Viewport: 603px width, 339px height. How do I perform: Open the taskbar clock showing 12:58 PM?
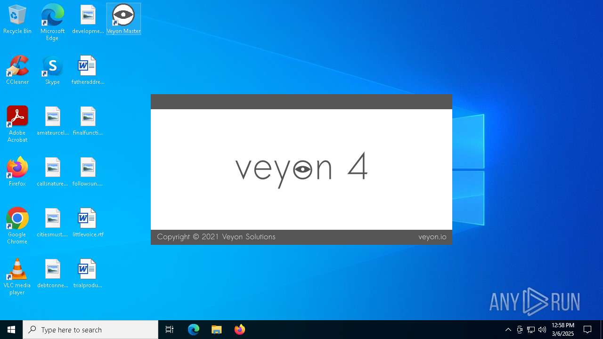point(563,330)
